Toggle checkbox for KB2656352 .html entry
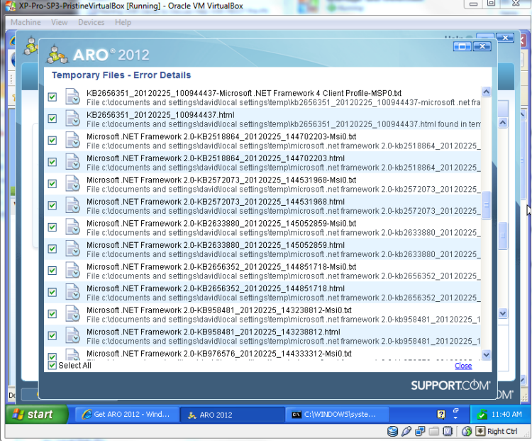The width and height of the screenshot is (532, 441). click(52, 292)
